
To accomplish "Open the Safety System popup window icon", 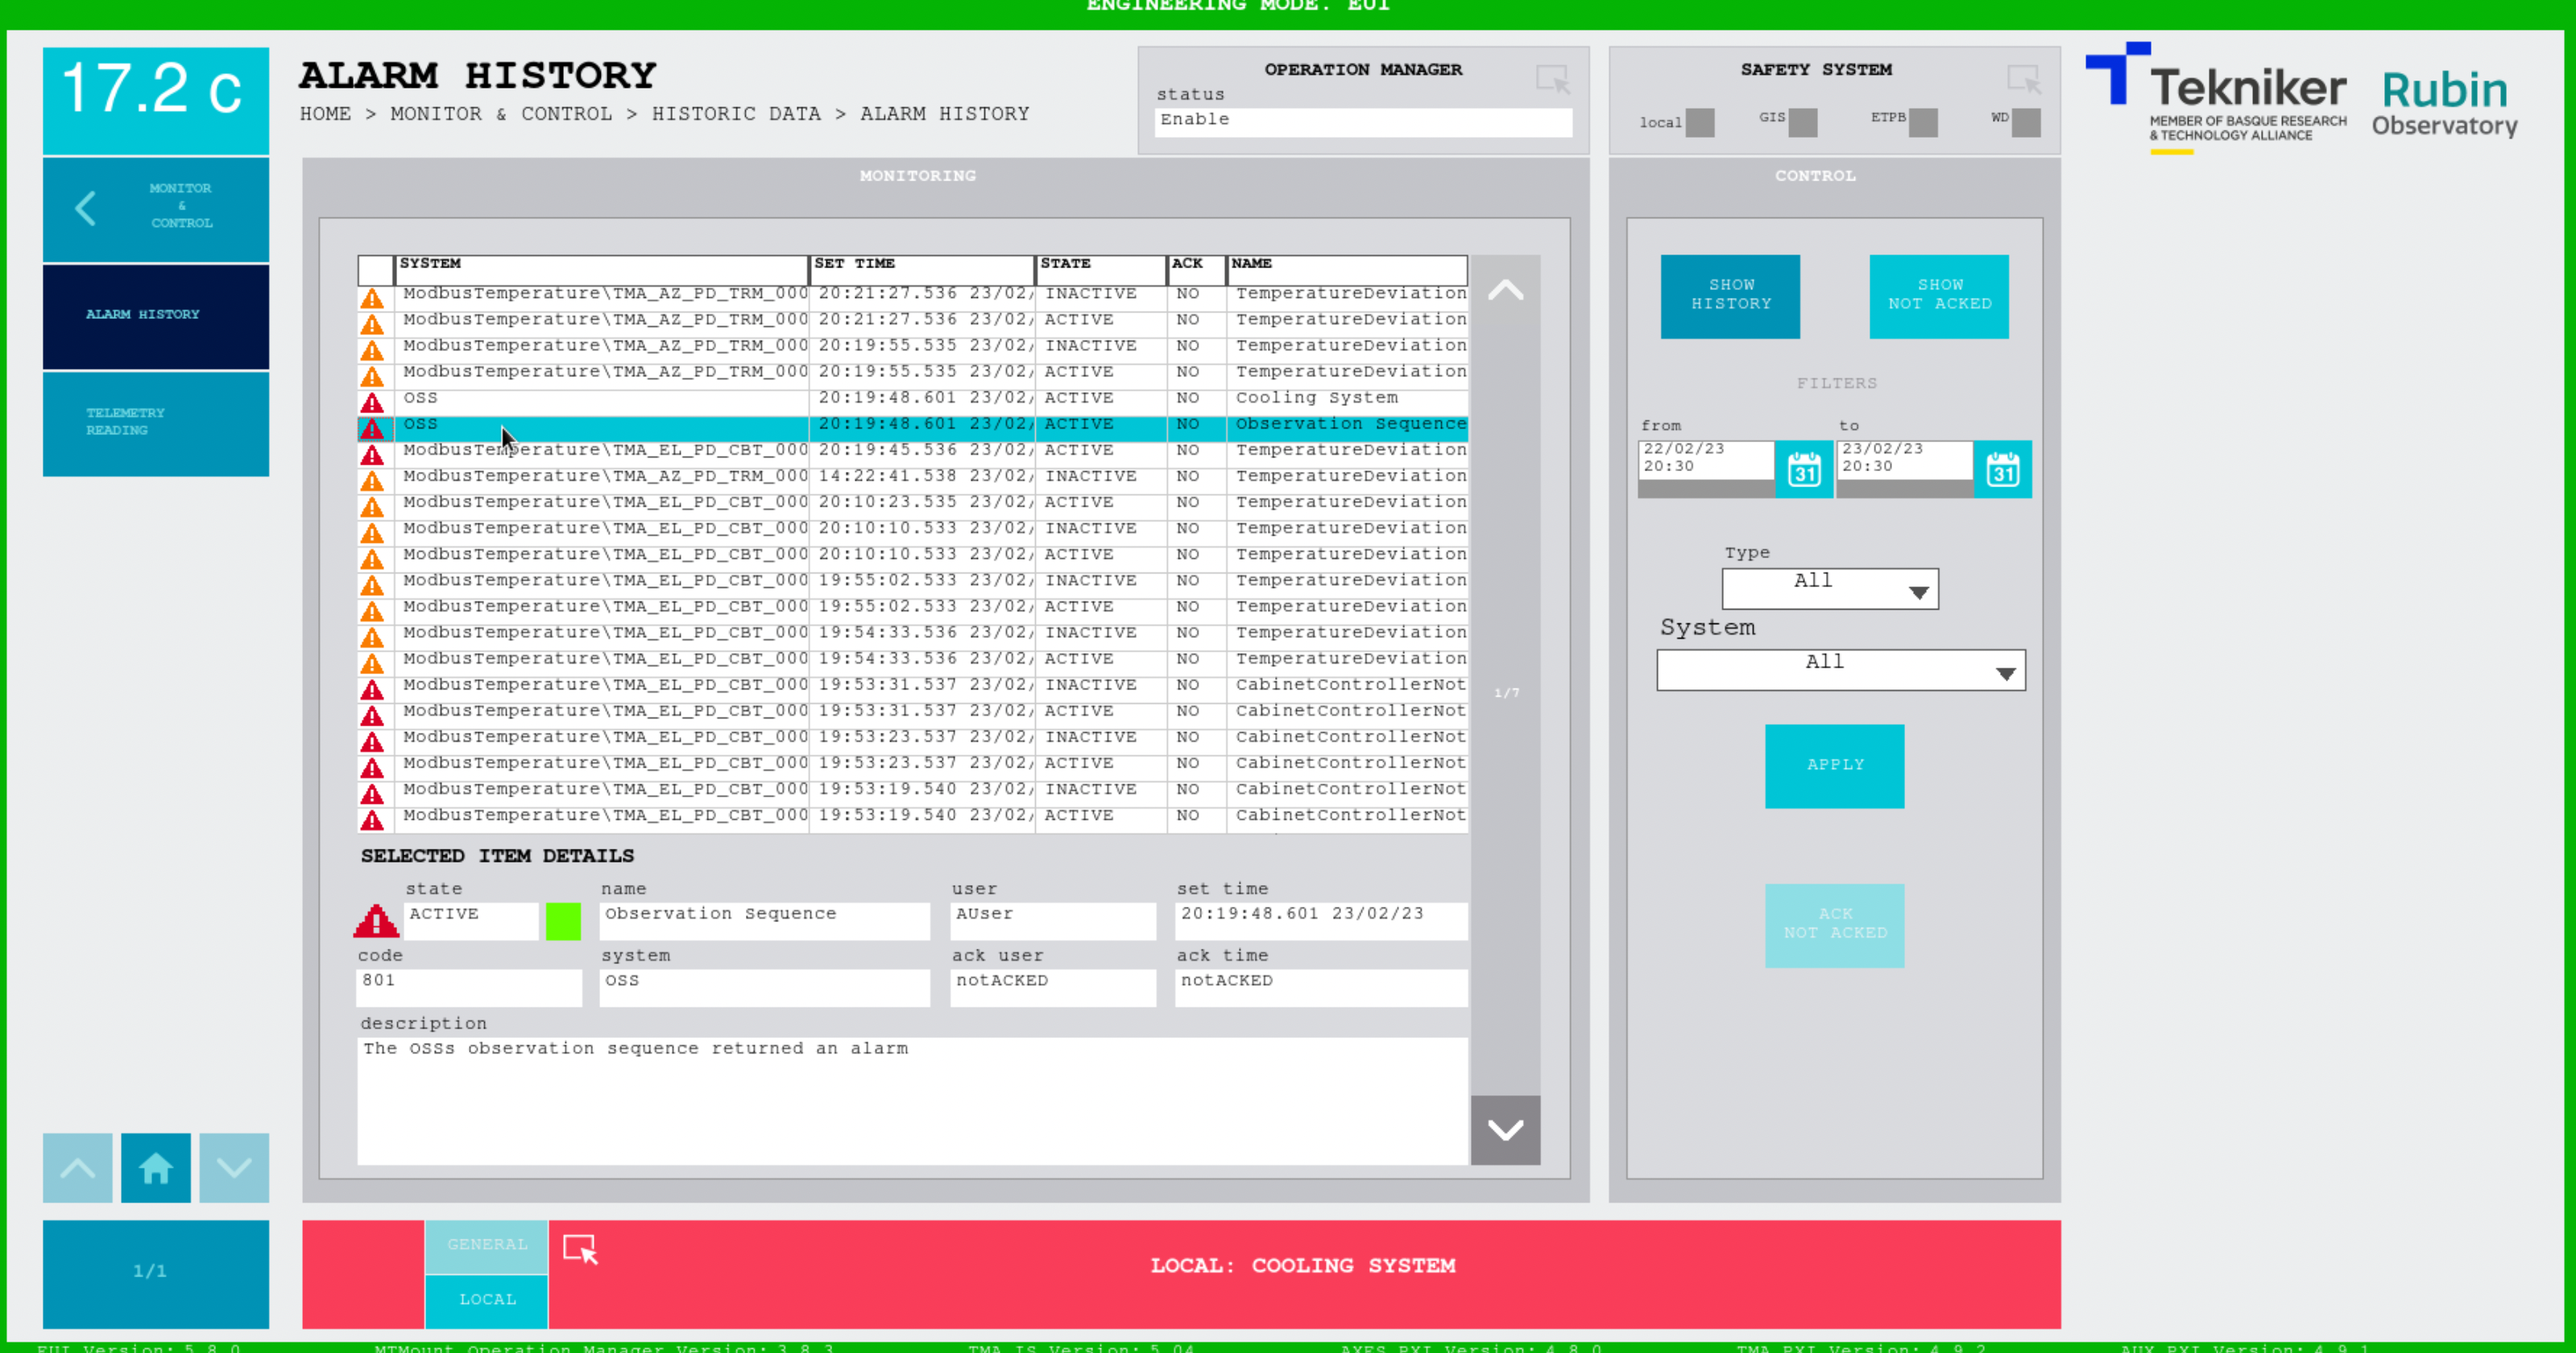I will pyautogui.click(x=2023, y=79).
